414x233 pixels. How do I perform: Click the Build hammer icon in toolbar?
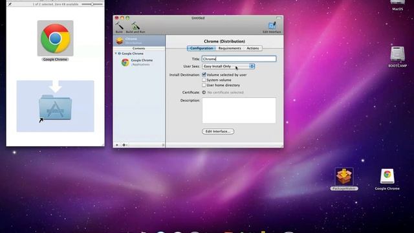119,26
